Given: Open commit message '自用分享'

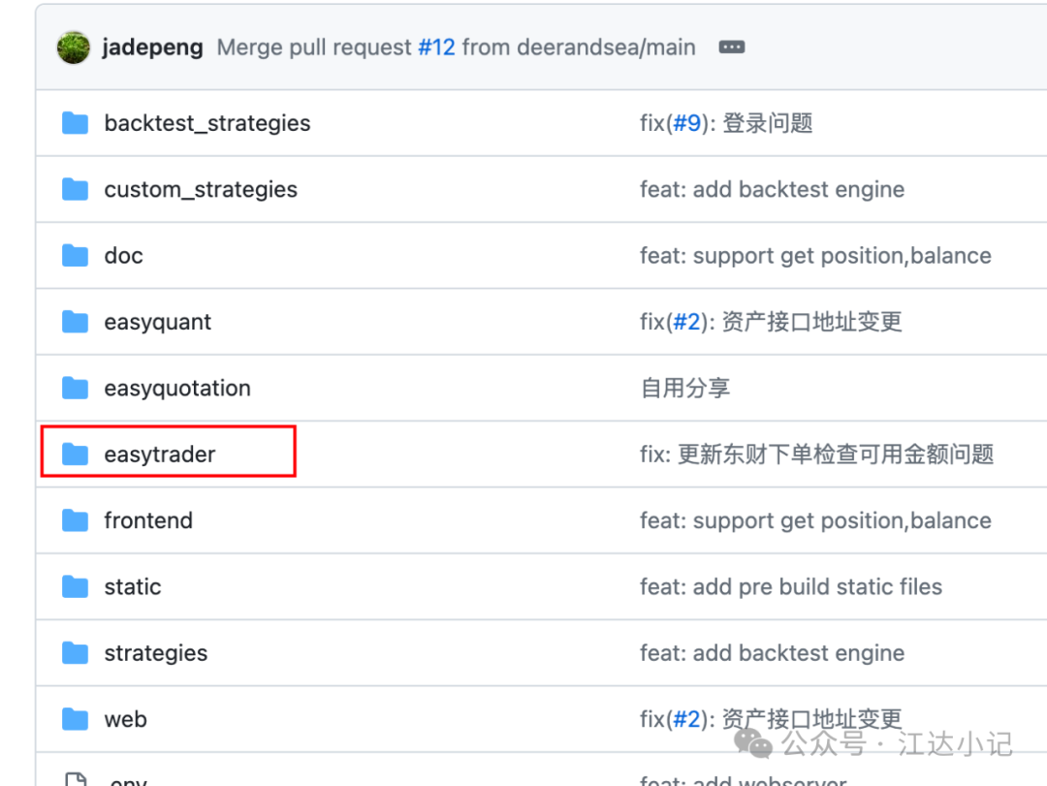Looking at the screenshot, I should pyautogui.click(x=684, y=389).
